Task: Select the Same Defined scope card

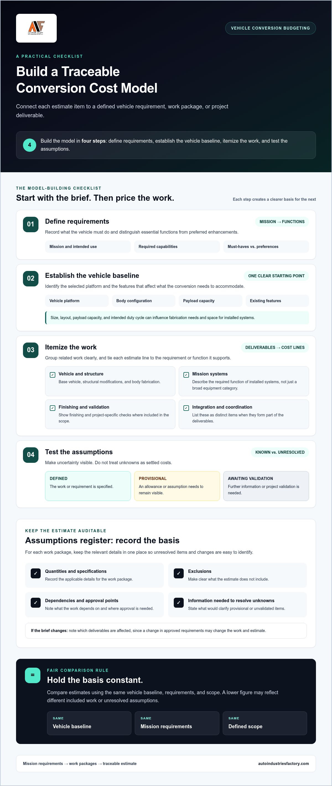Action: (x=265, y=723)
